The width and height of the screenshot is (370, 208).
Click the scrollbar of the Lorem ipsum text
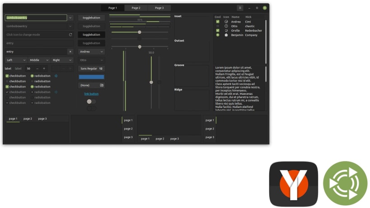pos(266,74)
